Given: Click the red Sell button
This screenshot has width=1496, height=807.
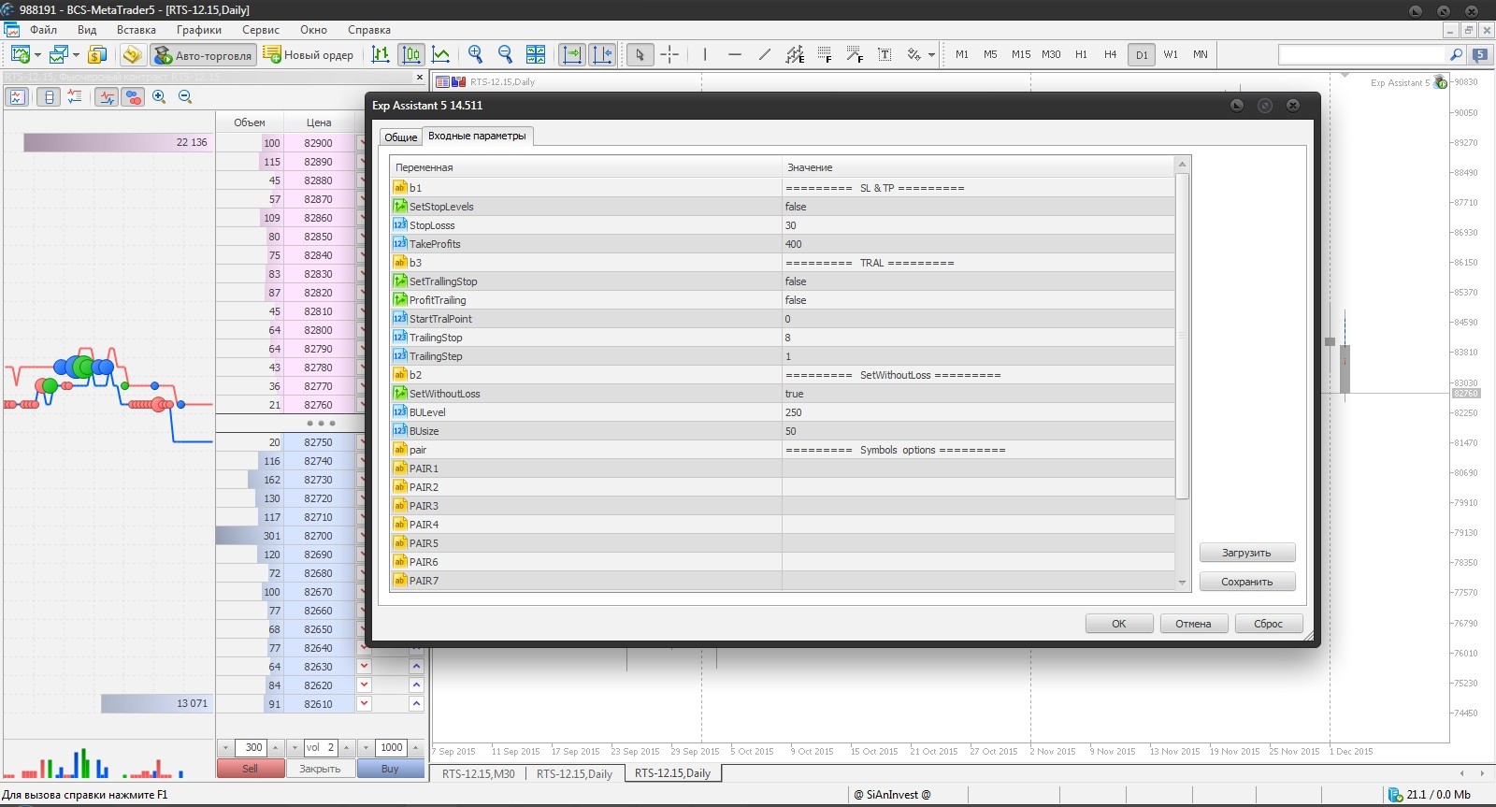Looking at the screenshot, I should (250, 769).
